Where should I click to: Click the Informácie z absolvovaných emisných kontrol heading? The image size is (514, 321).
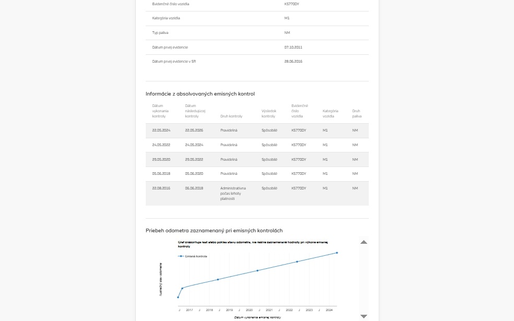(200, 94)
